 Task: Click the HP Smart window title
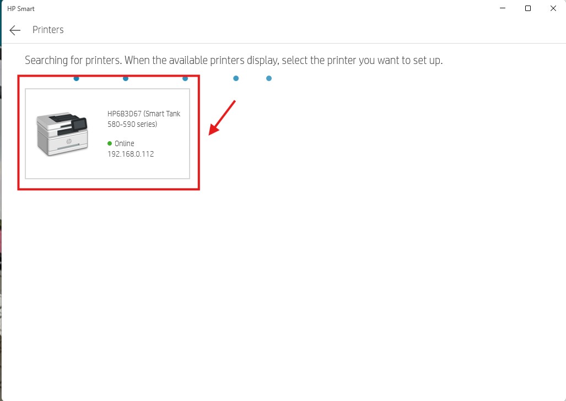pos(21,9)
